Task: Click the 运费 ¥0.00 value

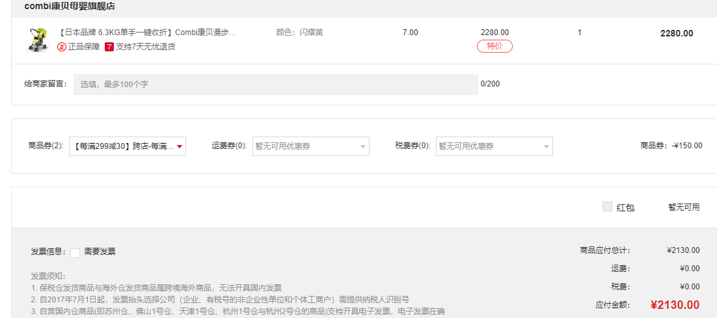Action: point(690,268)
